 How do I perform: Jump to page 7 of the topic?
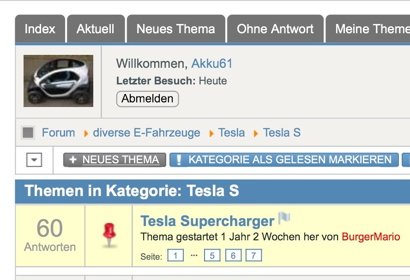[254, 256]
